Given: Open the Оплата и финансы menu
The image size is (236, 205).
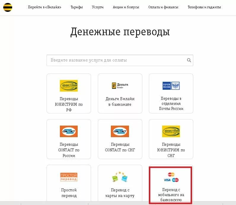Looking at the screenshot, I should (x=163, y=7).
